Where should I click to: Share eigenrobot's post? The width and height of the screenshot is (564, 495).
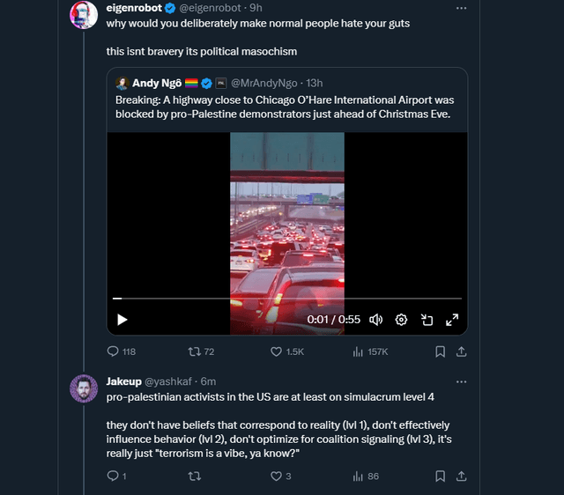[461, 351]
